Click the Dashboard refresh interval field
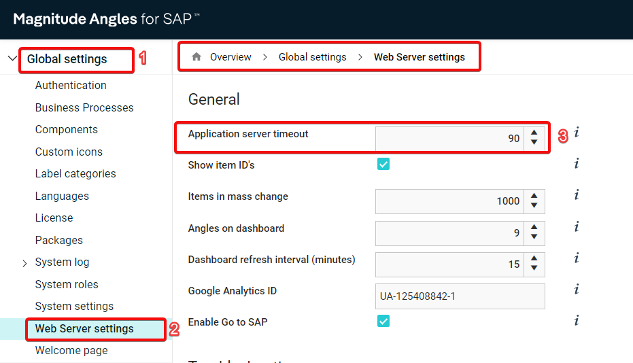The image size is (633, 363). tap(449, 264)
